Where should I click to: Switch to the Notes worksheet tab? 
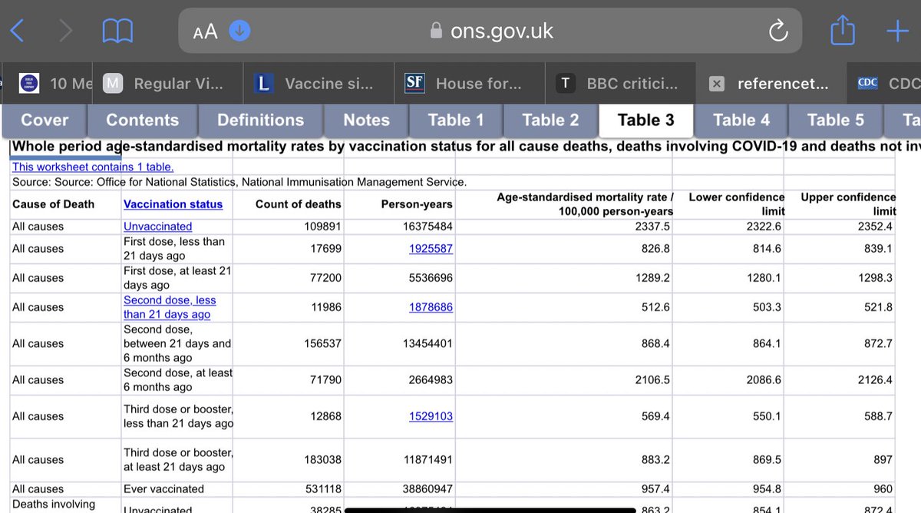(365, 121)
